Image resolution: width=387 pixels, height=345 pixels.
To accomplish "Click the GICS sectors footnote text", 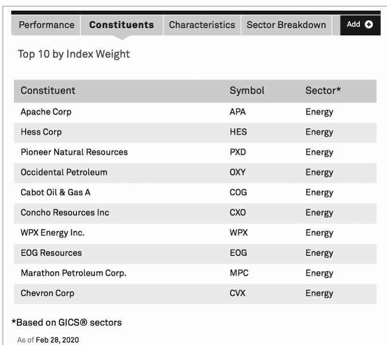I will click(66, 322).
